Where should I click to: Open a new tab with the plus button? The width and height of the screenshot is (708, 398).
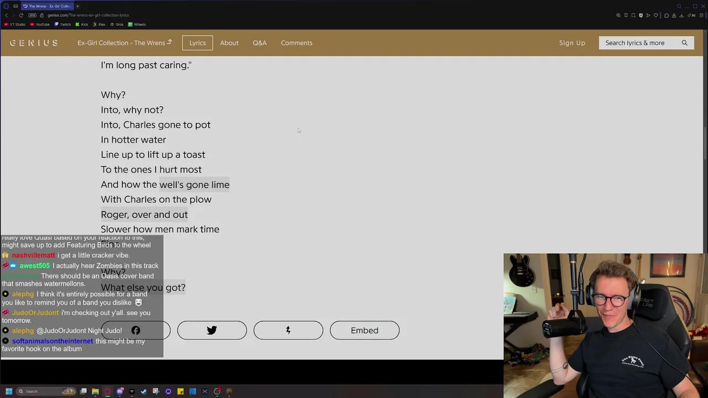tap(77, 6)
